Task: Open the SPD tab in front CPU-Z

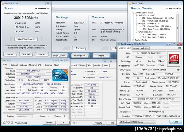Action: pos(40,65)
